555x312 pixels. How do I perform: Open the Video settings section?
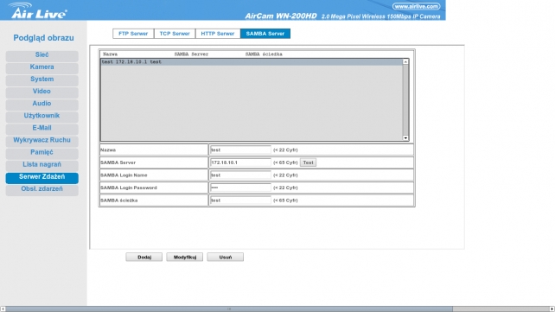point(41,92)
